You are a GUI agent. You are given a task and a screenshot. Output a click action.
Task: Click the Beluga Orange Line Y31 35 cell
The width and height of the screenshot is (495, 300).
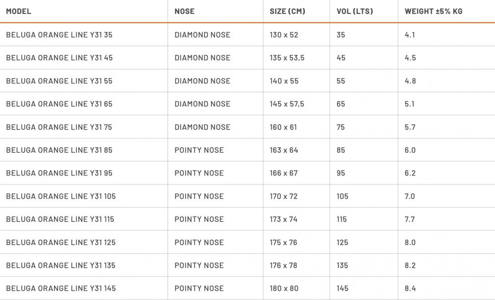coord(59,35)
